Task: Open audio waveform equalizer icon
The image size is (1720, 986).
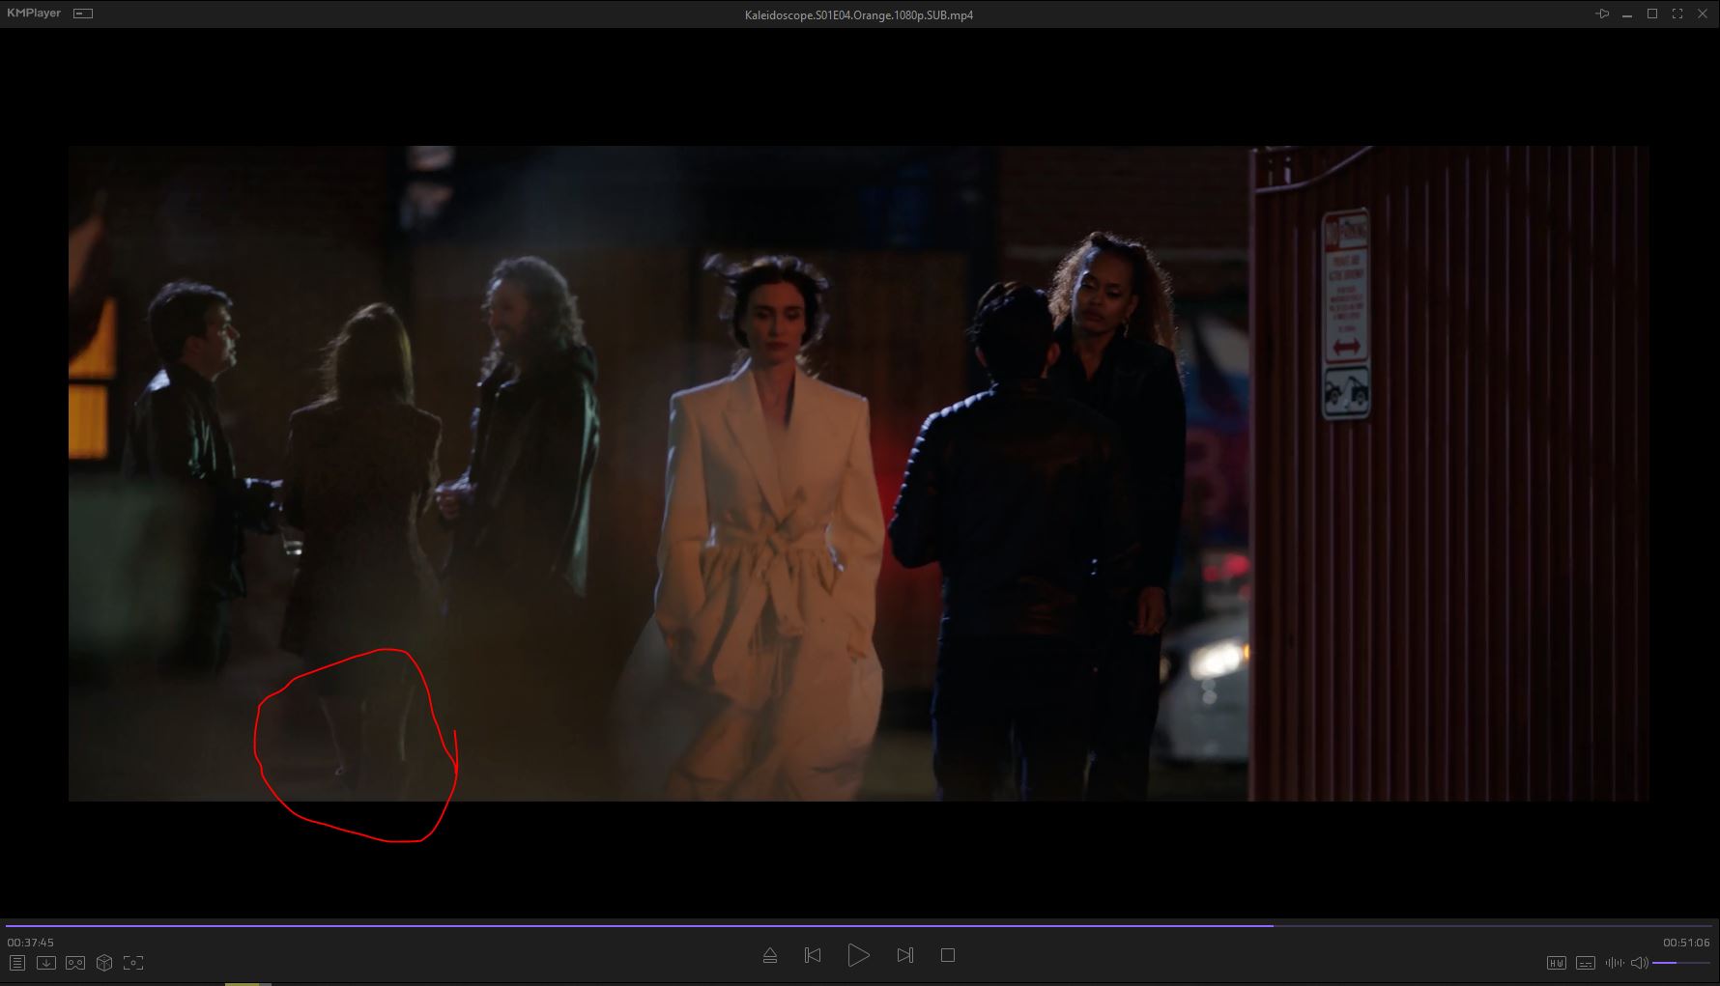Action: (1614, 963)
